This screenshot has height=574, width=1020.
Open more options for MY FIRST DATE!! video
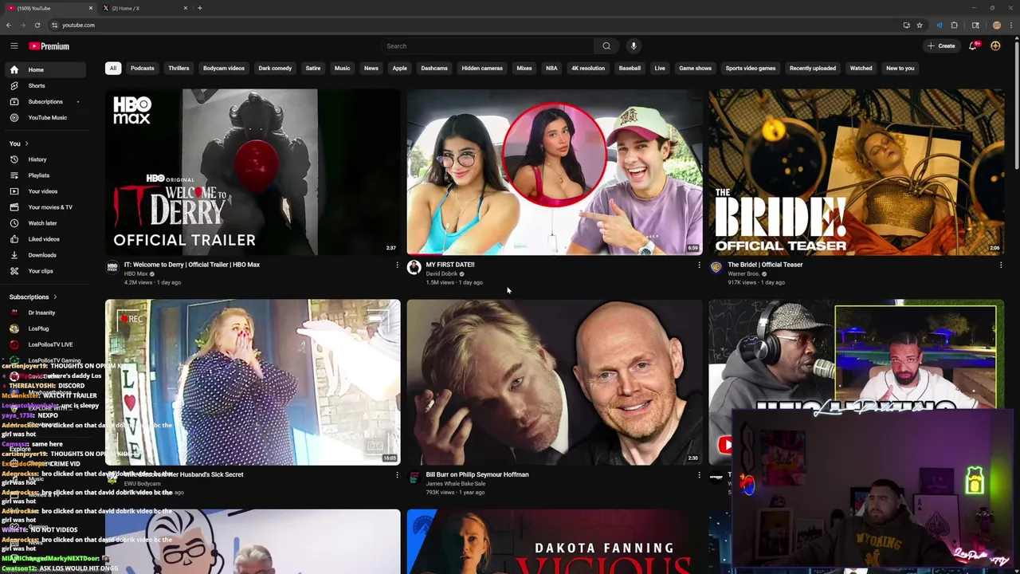coord(699,265)
